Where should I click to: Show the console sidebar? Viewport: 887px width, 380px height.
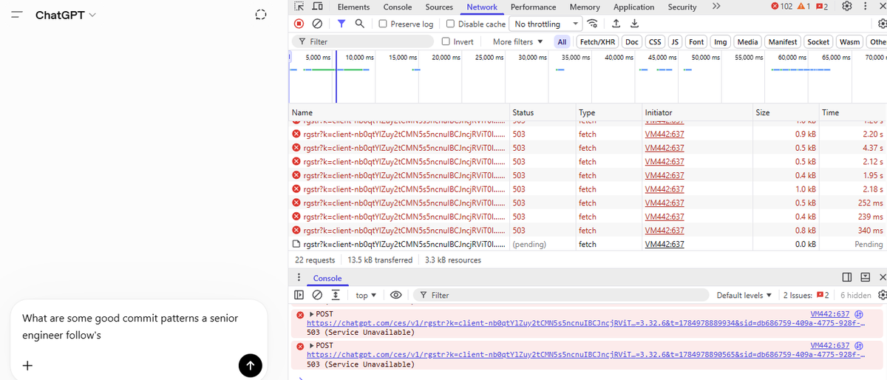(299, 295)
